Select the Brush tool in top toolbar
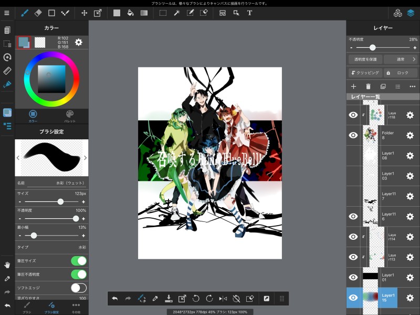Image resolution: width=420 pixels, height=315 pixels. pos(25,13)
